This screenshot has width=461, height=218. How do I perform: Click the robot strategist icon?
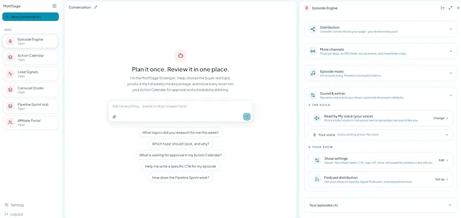point(180,55)
